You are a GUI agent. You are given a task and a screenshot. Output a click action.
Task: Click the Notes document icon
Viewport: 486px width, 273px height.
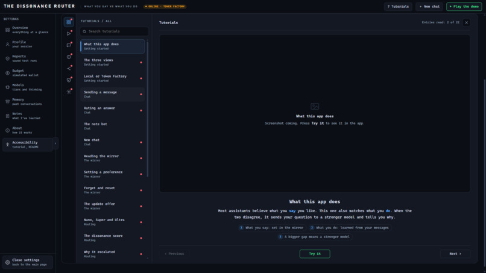(7, 116)
